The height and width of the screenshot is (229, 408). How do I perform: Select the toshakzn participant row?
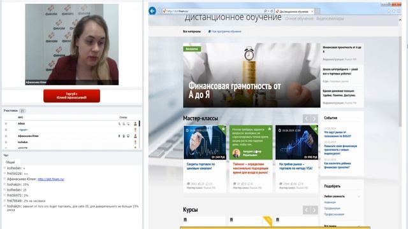[71, 142]
